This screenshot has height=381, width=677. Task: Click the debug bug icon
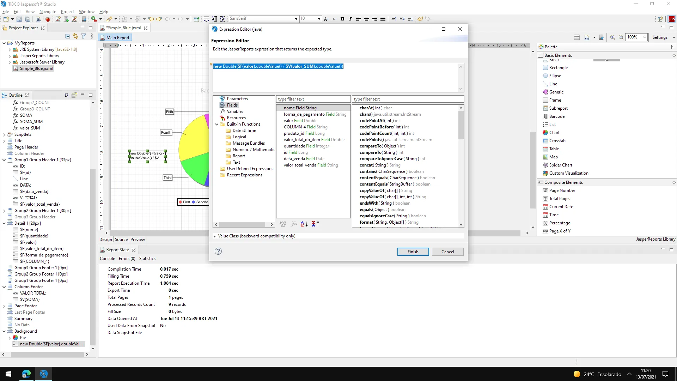[x=48, y=19]
